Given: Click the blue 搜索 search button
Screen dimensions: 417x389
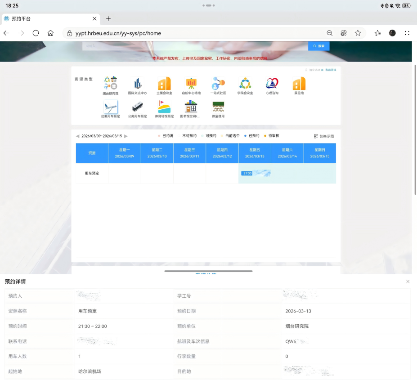Looking at the screenshot, I should 318,46.
